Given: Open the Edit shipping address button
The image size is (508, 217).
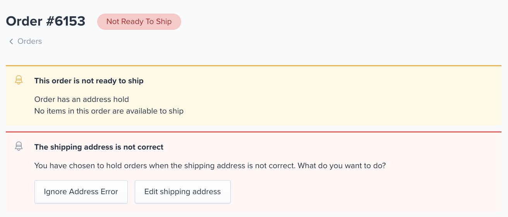Looking at the screenshot, I should [x=183, y=192].
